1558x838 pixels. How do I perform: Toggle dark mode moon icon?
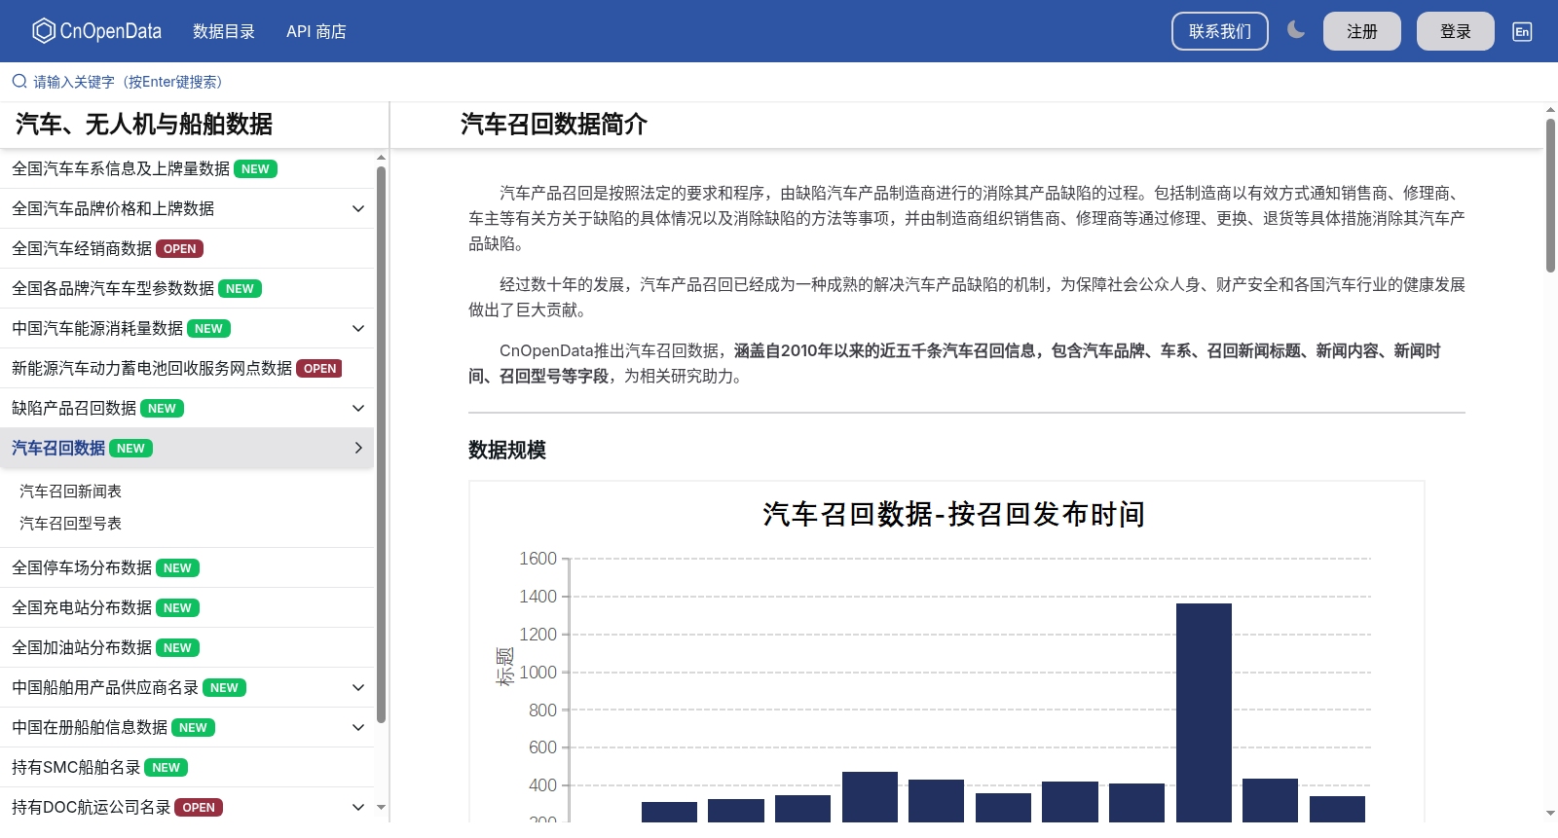point(1295,30)
